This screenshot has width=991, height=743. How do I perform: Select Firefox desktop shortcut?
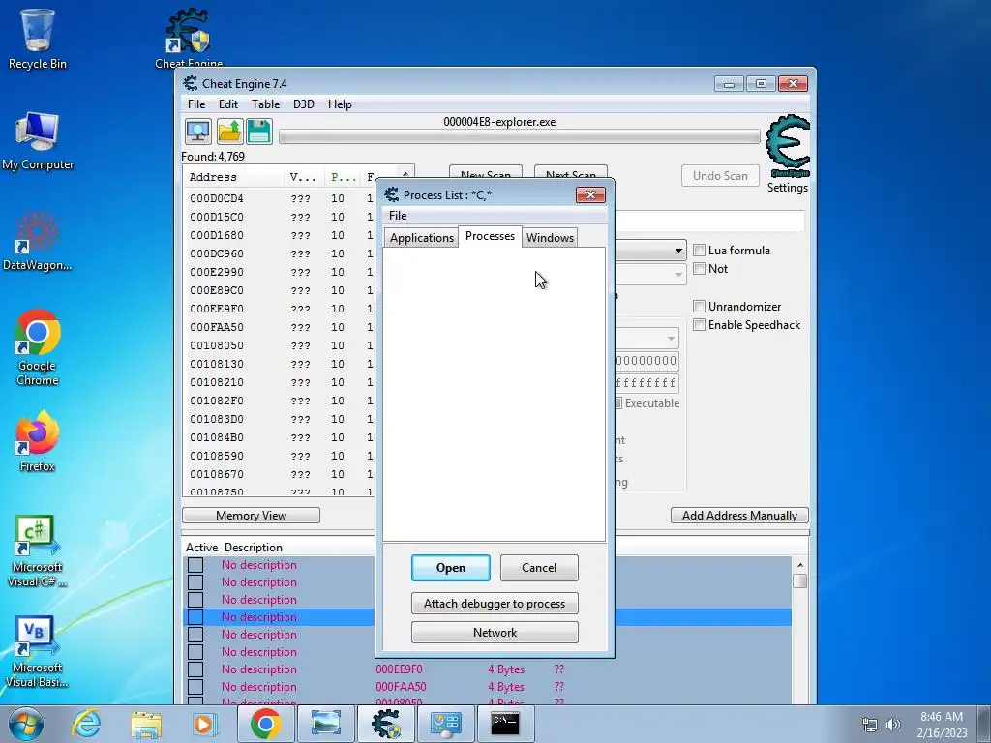click(x=38, y=441)
